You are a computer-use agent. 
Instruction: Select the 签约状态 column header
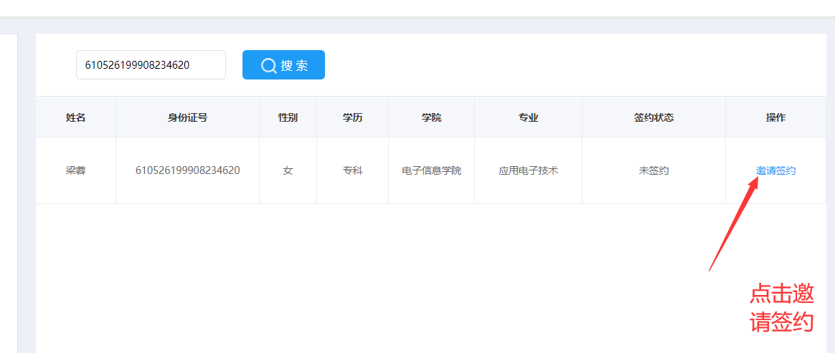point(654,117)
